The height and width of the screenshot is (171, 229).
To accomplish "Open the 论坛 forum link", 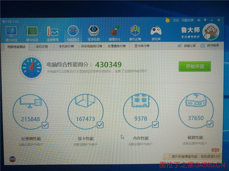I will coord(176,20).
